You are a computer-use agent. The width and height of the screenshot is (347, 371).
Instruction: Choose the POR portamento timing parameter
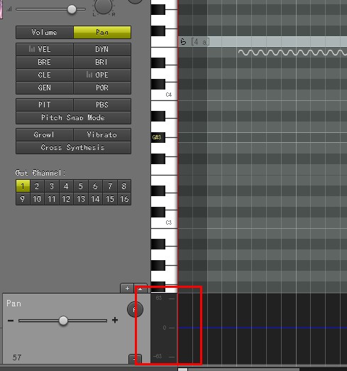[102, 87]
